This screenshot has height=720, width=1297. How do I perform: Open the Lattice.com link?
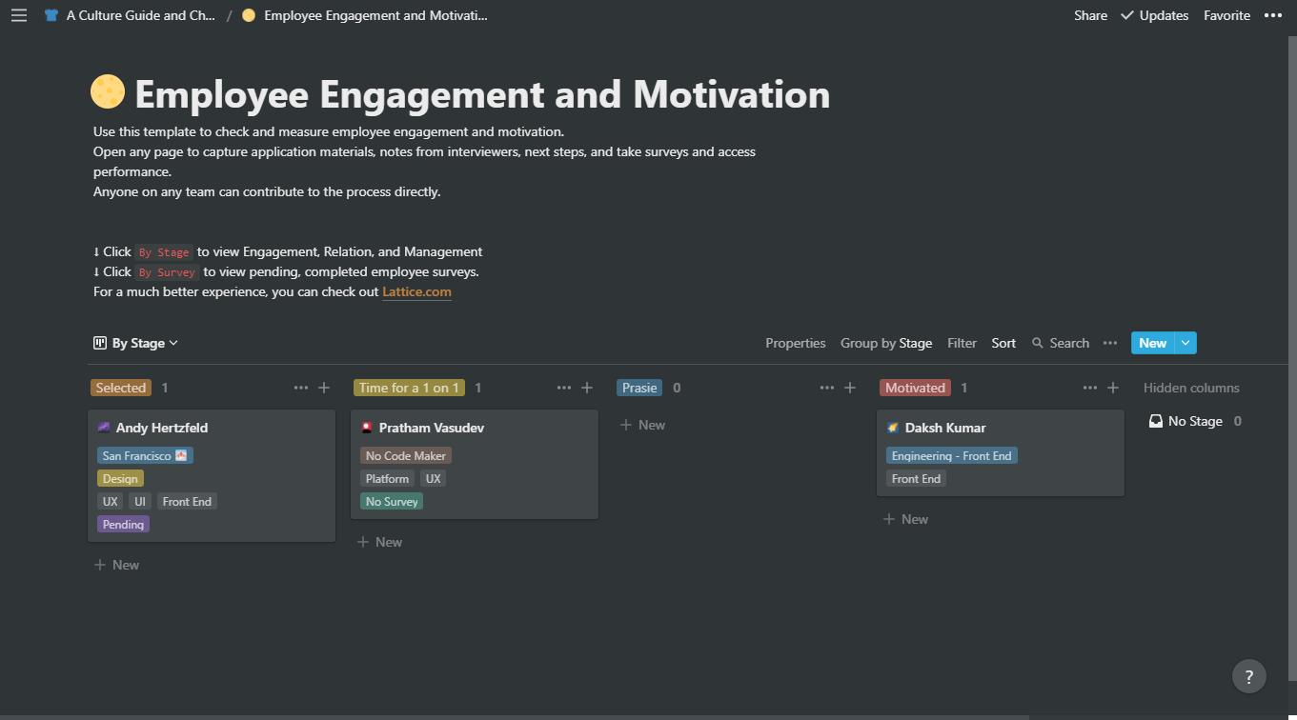coord(416,291)
